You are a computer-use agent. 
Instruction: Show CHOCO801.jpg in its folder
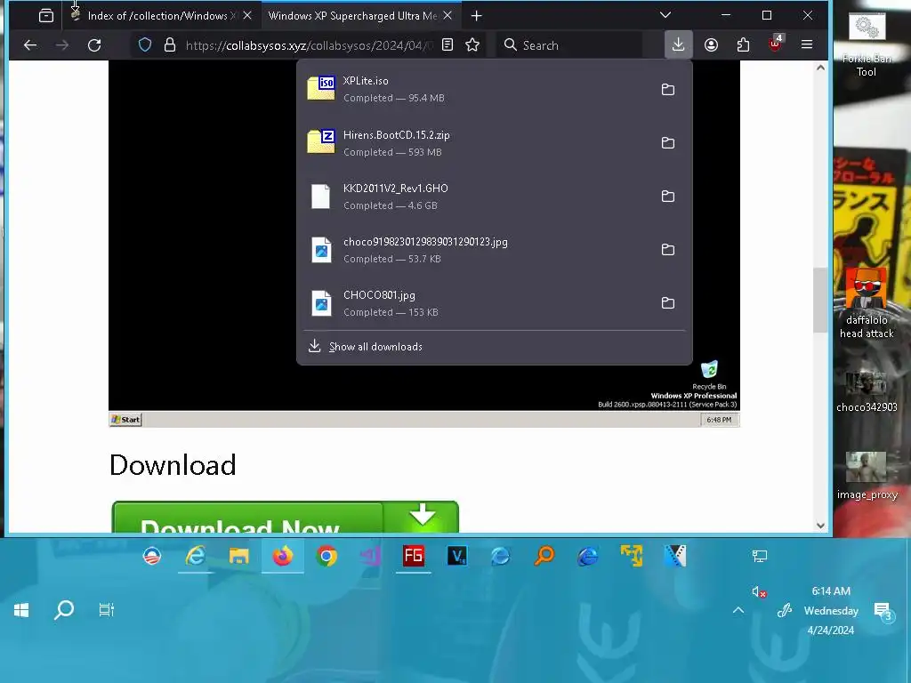tap(668, 303)
